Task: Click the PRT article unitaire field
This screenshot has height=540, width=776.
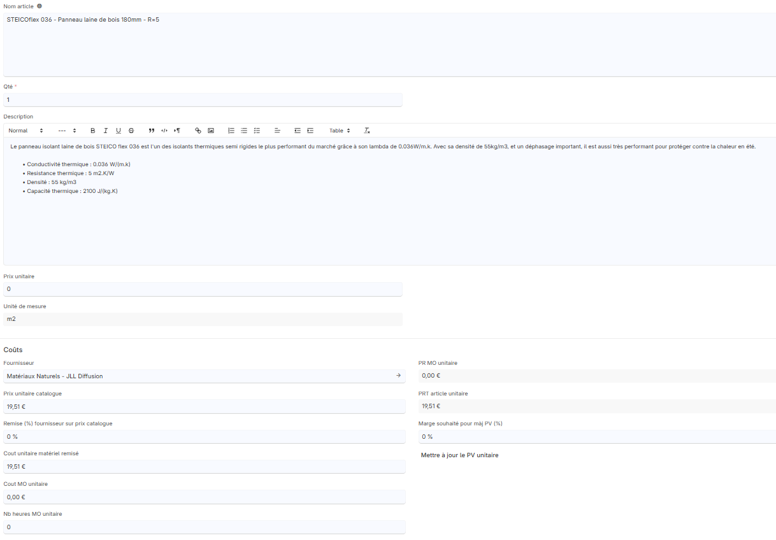Action: (597, 406)
